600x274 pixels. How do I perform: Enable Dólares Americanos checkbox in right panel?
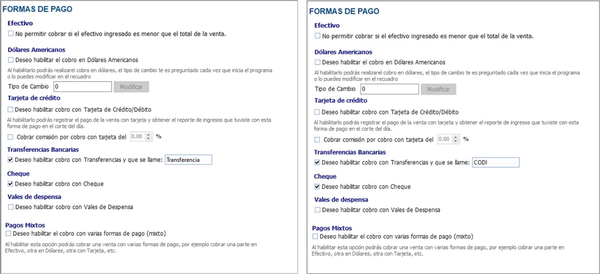coord(318,62)
